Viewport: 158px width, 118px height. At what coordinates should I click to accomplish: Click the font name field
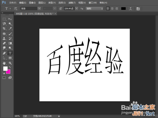(29, 9)
